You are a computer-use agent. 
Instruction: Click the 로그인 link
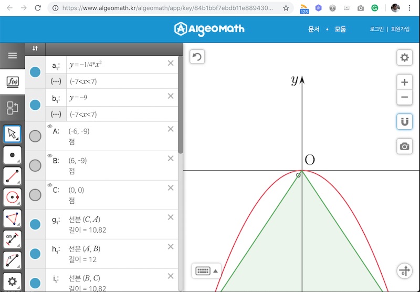376,29
